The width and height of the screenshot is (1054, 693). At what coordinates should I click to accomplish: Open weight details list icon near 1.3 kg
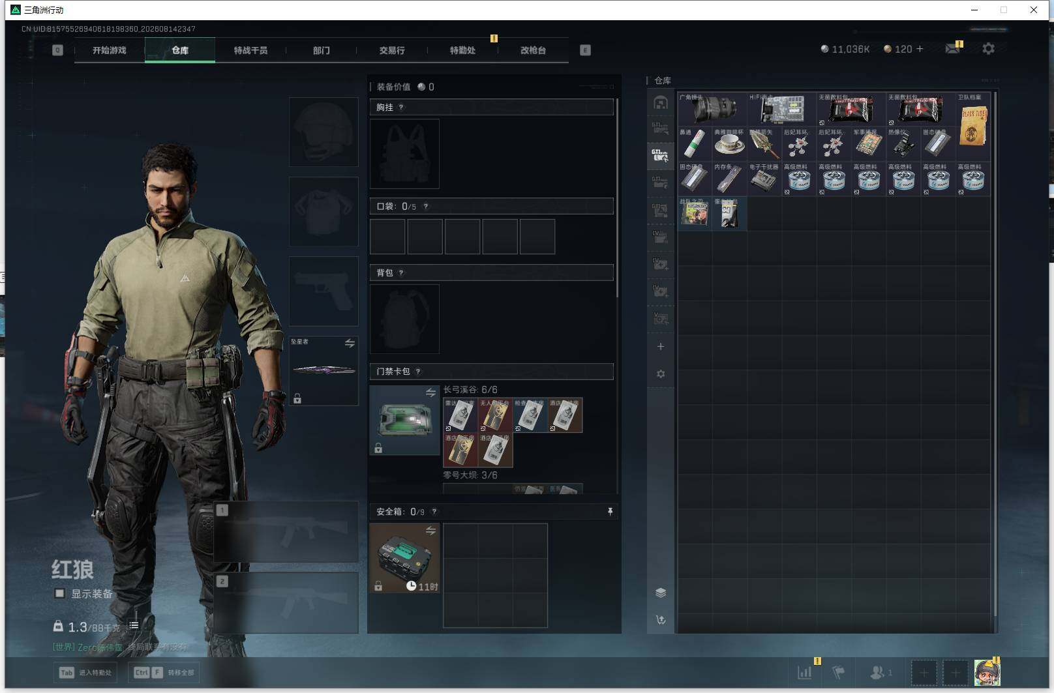tap(134, 625)
